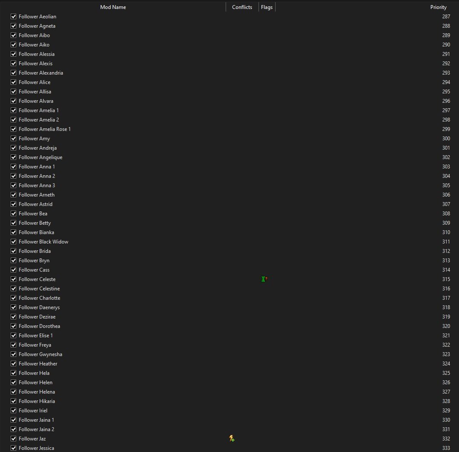The width and height of the screenshot is (459, 452).
Task: Toggle Follower Daenerys checkbox
Action: [x=14, y=307]
